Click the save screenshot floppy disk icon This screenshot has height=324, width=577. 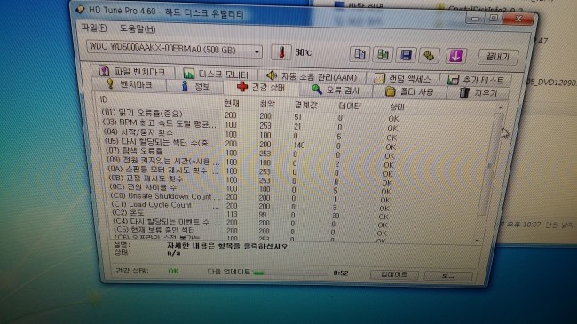point(406,55)
